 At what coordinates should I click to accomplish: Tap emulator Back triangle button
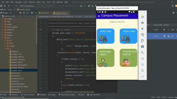(142, 59)
